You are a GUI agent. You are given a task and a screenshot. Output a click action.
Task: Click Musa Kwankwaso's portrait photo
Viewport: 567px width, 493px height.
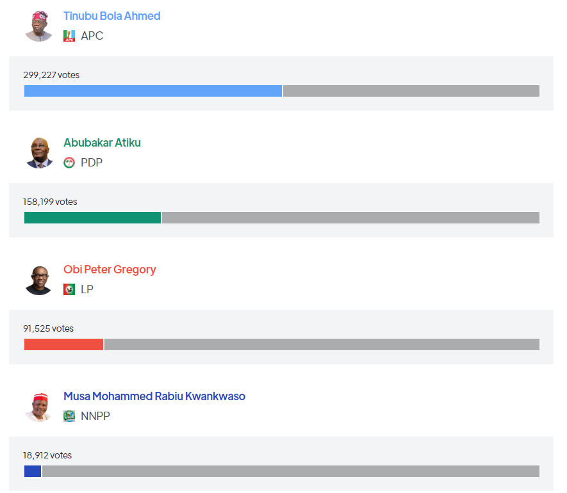pyautogui.click(x=38, y=407)
